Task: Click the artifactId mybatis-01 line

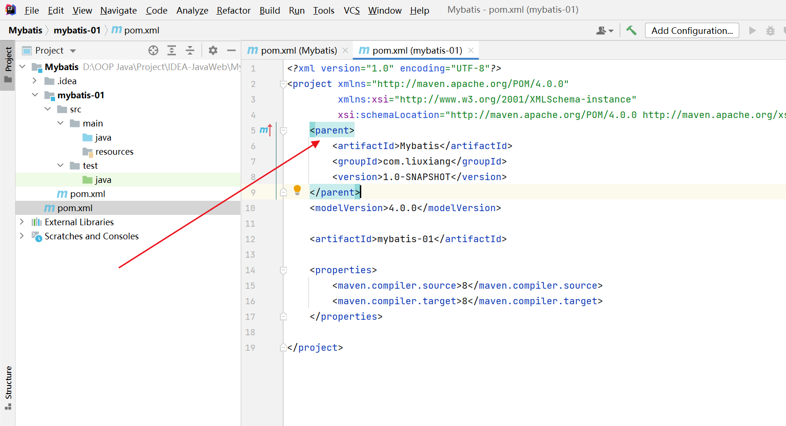Action: pyautogui.click(x=408, y=239)
